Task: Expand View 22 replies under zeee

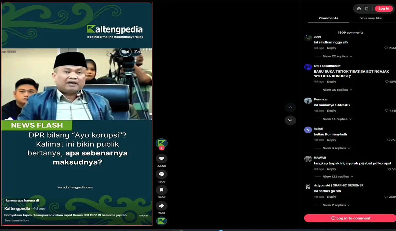Action: [337, 56]
